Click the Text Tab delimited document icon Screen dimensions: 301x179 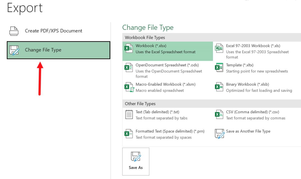[x=129, y=114]
